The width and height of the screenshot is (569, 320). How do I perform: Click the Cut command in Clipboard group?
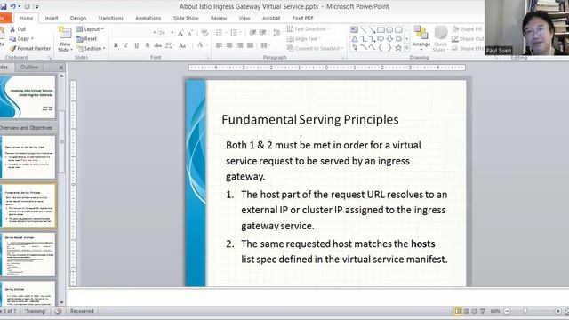(18, 29)
